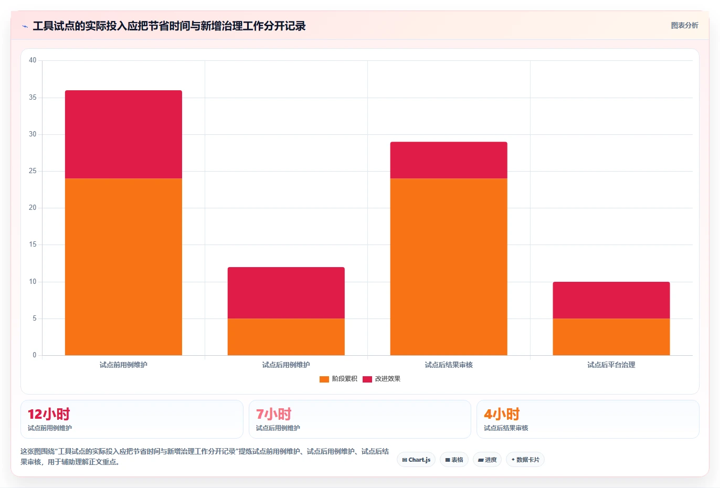Viewport: 720px width, 488px height.
Task: Click the 阶段累积 legend text
Action: [344, 379]
